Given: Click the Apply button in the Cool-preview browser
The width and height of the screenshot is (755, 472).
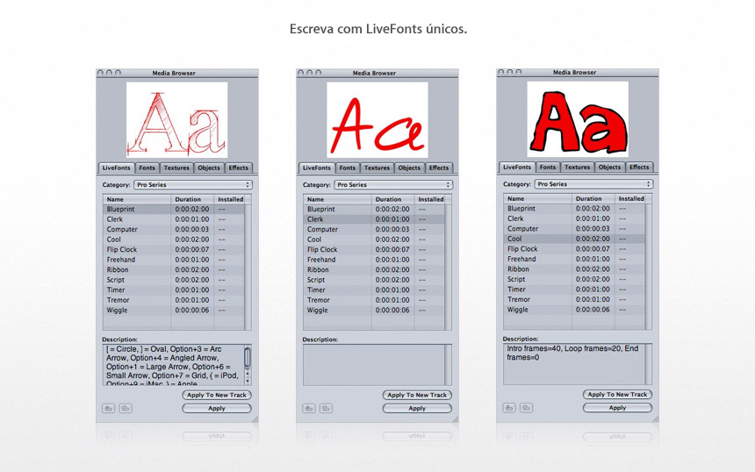Looking at the screenshot, I should pyautogui.click(x=617, y=407).
